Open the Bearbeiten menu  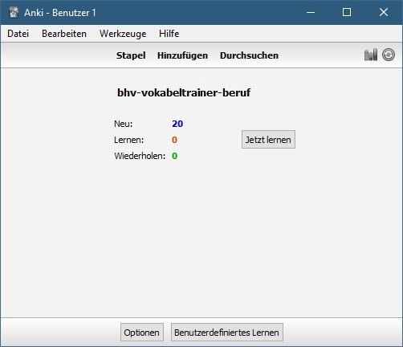point(64,34)
